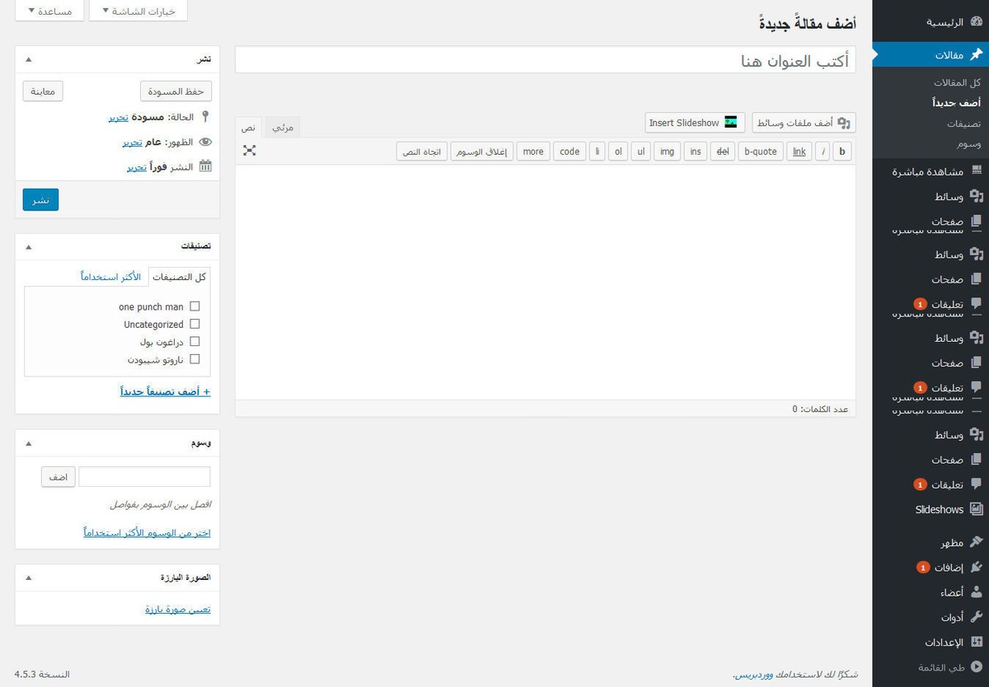Click the Insert Slideshow button
The image size is (989, 687).
tap(695, 123)
